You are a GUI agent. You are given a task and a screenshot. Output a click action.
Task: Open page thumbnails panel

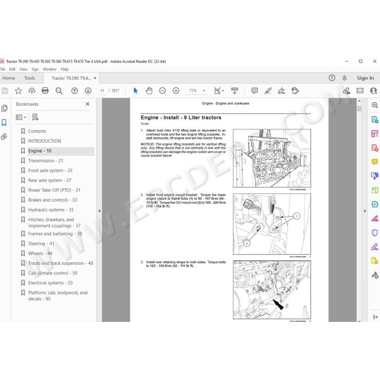[x=4, y=109]
